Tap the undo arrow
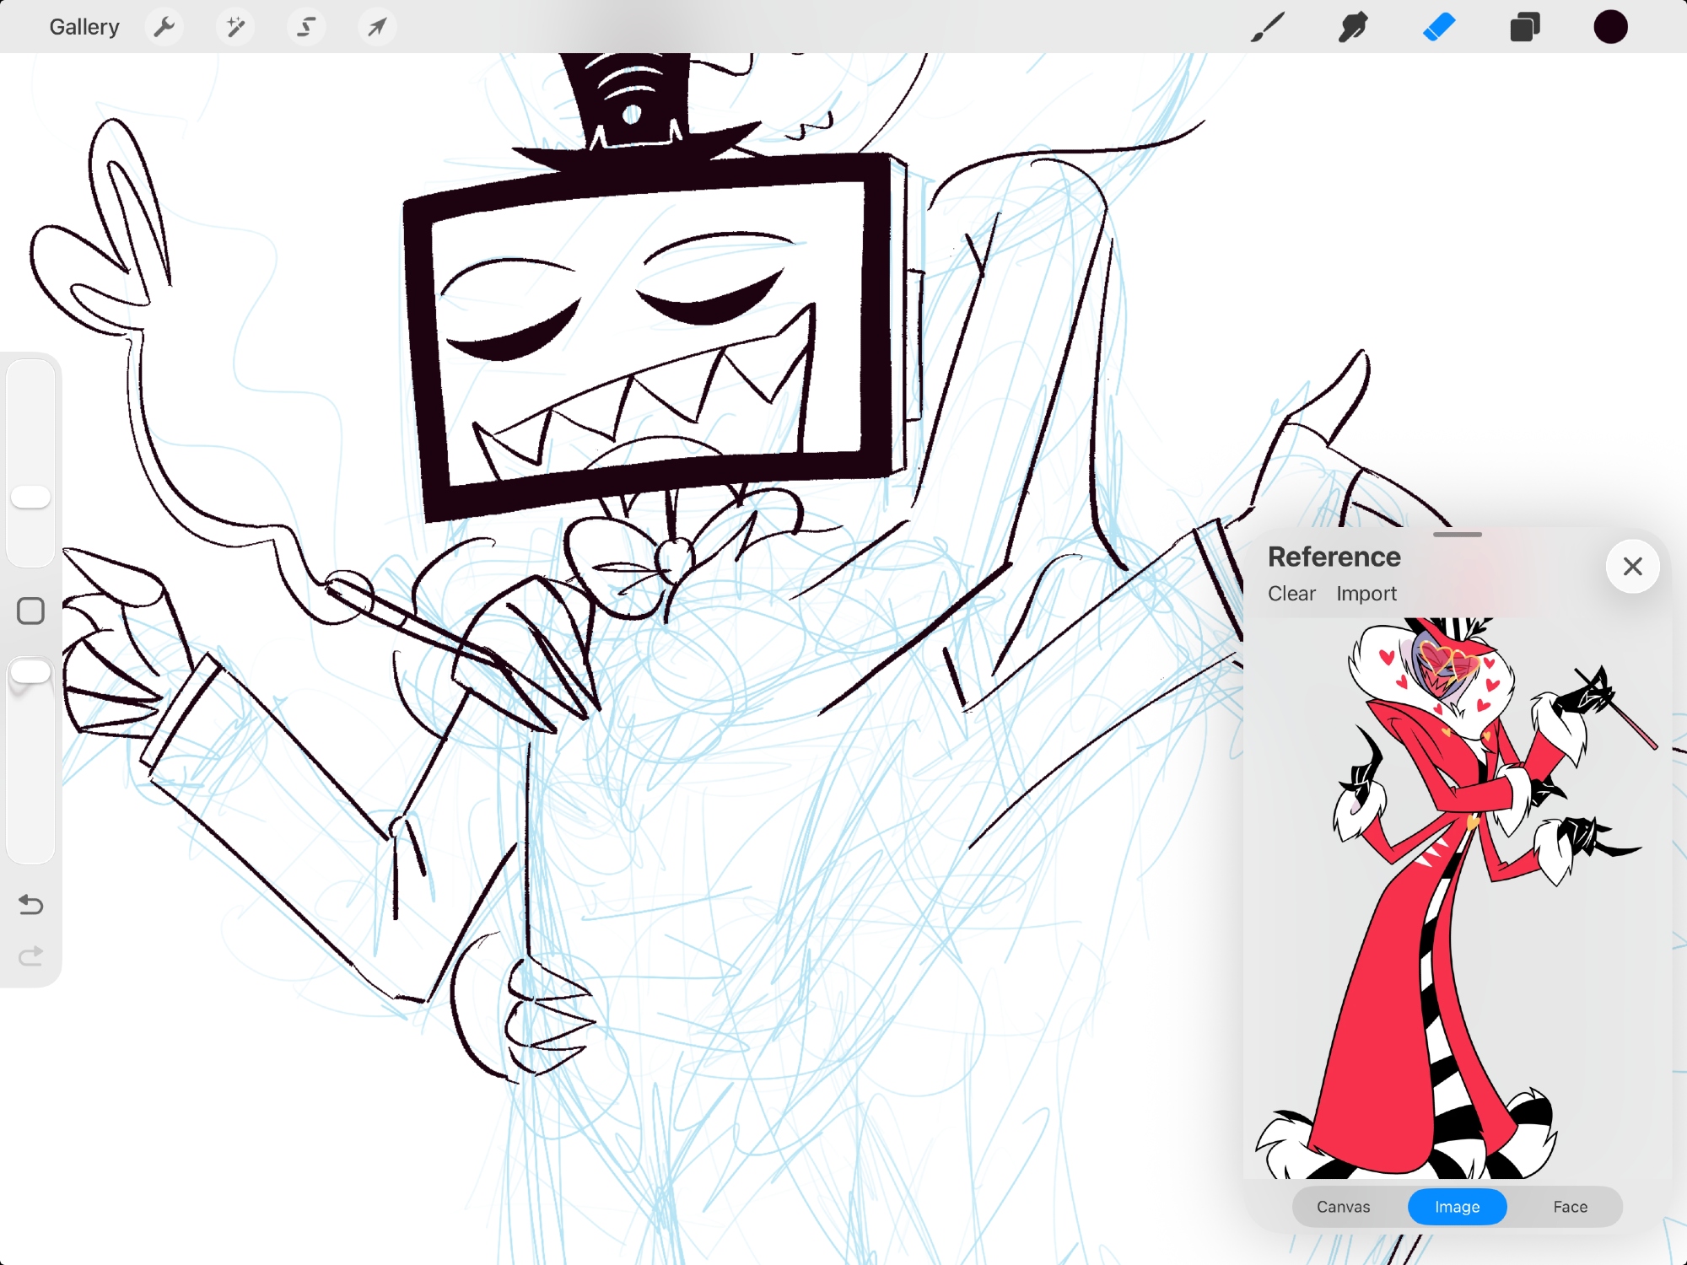Viewport: 1687px width, 1265px height. [x=31, y=905]
